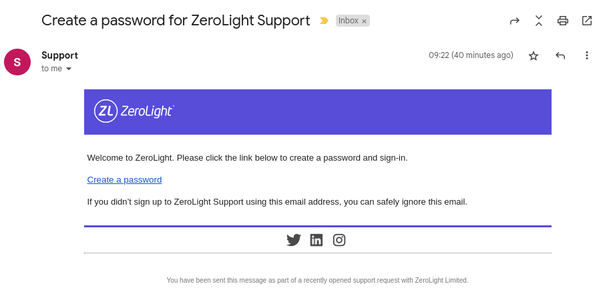Click the sender name Support
The image size is (615, 294).
[x=59, y=55]
